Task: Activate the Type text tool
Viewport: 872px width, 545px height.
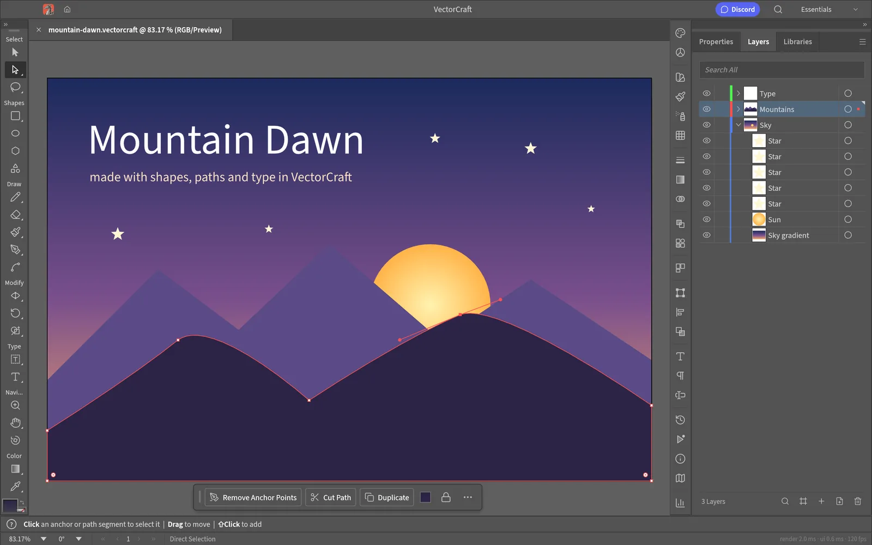Action: tap(15, 377)
